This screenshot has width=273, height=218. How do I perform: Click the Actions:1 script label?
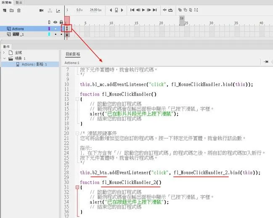[72, 63]
